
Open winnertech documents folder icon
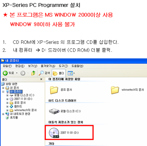click(115, 90)
